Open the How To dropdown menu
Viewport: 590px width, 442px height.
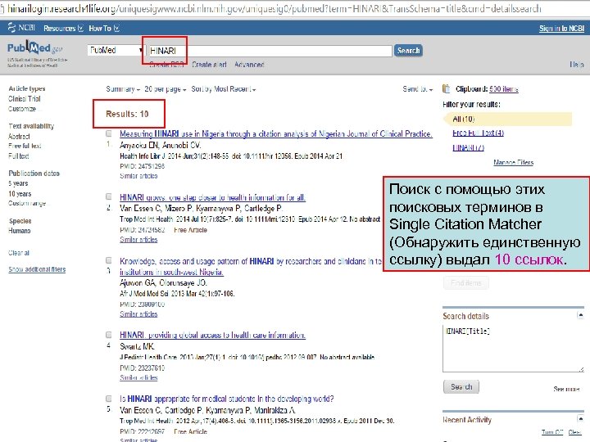tap(104, 28)
